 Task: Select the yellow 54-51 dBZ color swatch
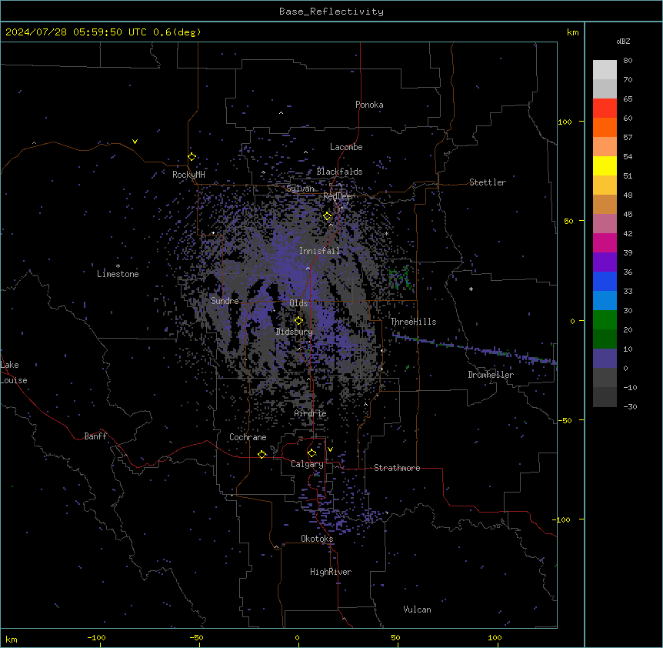pyautogui.click(x=605, y=165)
